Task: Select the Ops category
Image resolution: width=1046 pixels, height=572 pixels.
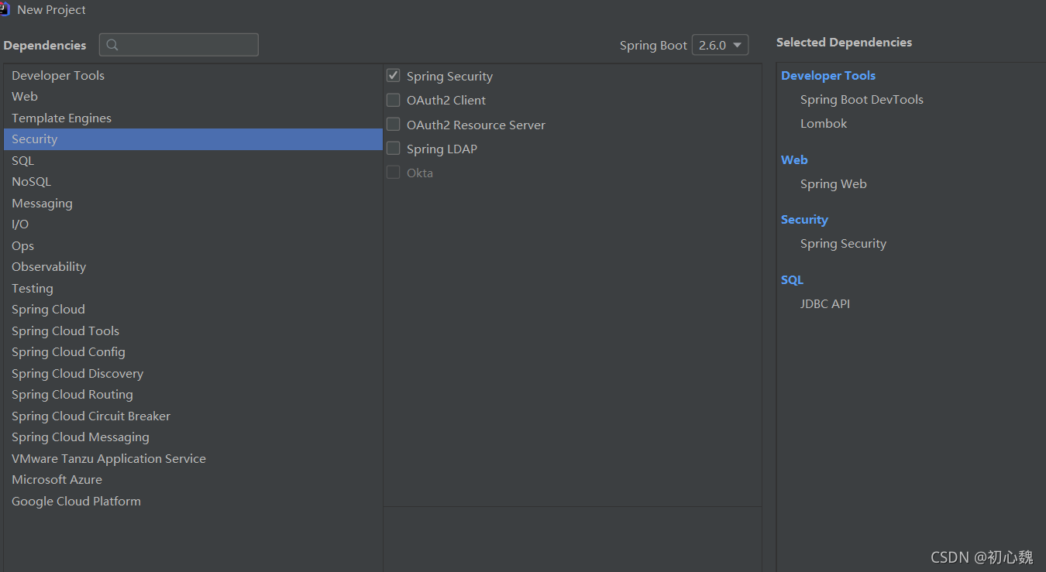Action: click(x=193, y=245)
